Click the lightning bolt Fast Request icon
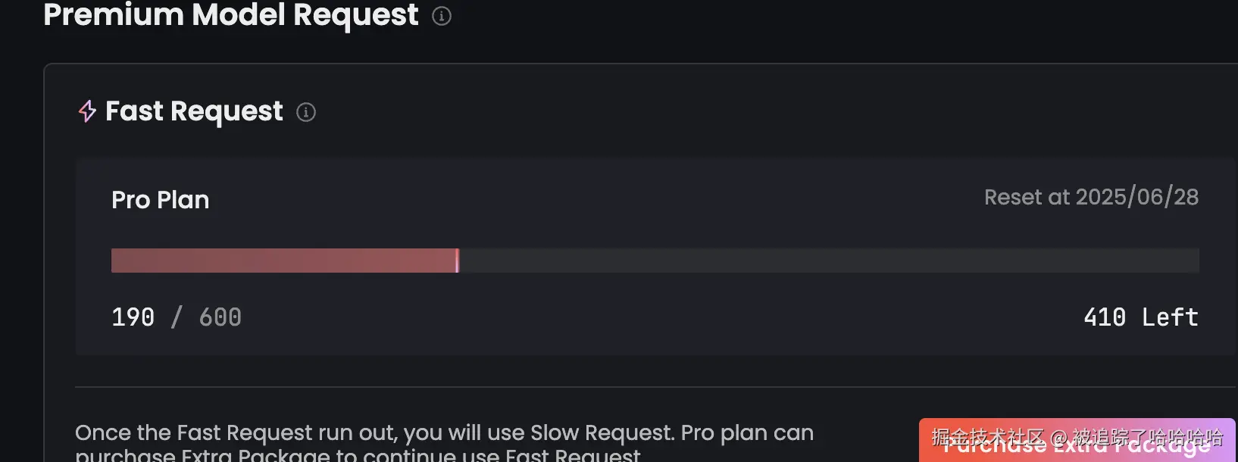Viewport: 1238px width, 462px height. coord(87,111)
